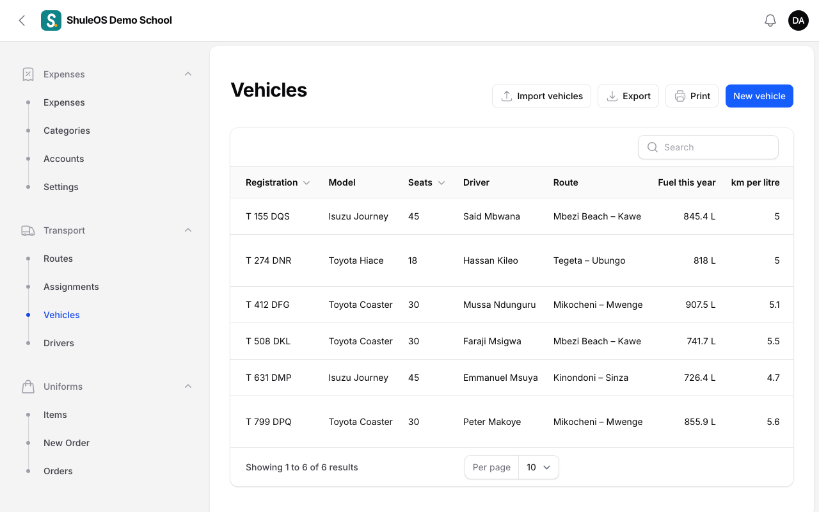Focus the Search field
The image size is (819, 512).
(708, 147)
